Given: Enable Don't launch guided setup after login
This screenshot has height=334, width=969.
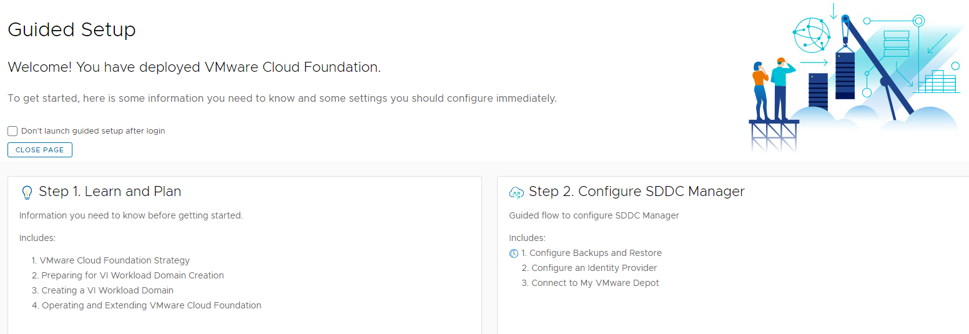Looking at the screenshot, I should click(x=12, y=131).
